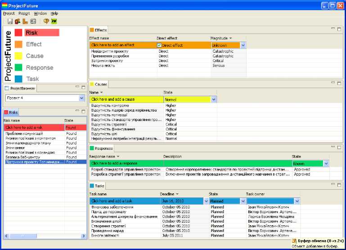Open the Report menu
The width and height of the screenshot is (346, 250).
pos(24,13)
